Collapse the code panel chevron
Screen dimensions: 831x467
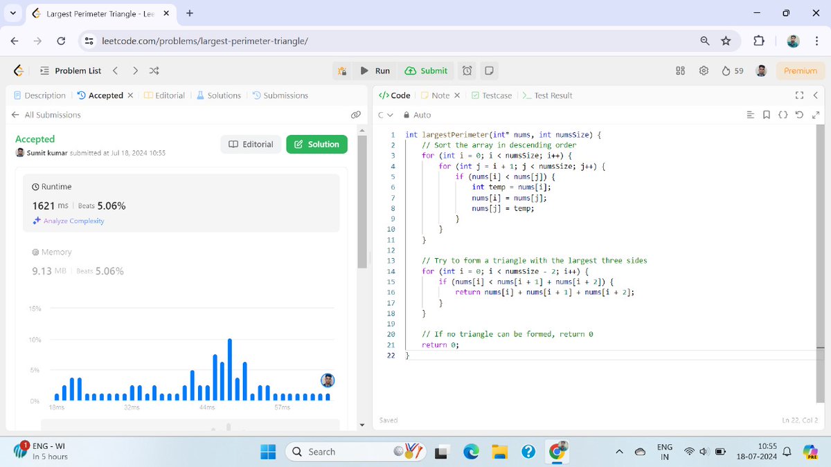pyautogui.click(x=816, y=95)
